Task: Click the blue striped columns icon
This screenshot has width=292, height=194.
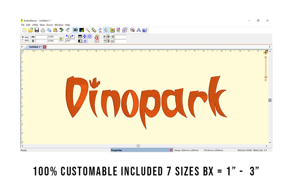Action: (85, 41)
